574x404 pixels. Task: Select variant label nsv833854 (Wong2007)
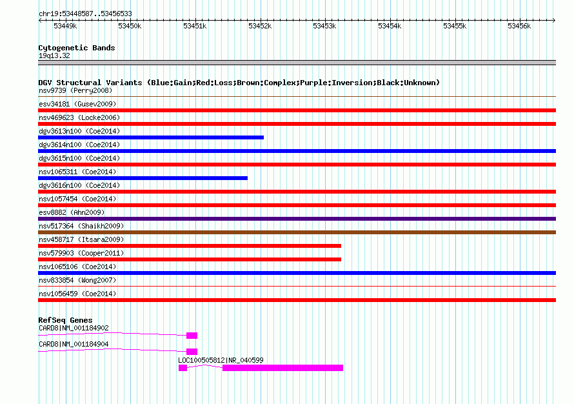[x=77, y=280]
